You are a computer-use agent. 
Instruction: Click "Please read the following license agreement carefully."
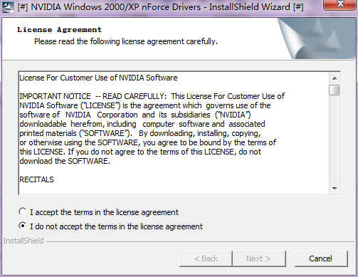coord(126,41)
